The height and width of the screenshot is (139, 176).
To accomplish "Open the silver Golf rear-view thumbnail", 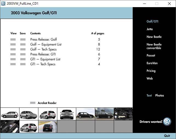I will point(67,114).
